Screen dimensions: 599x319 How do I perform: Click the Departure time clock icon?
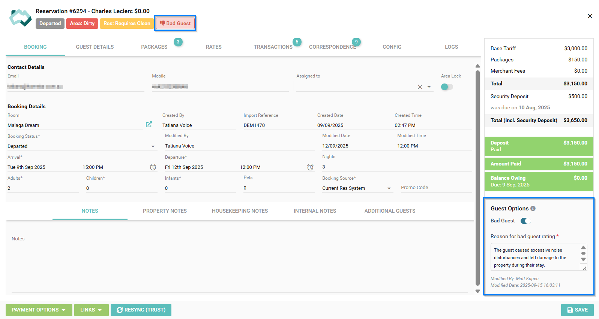tap(310, 167)
